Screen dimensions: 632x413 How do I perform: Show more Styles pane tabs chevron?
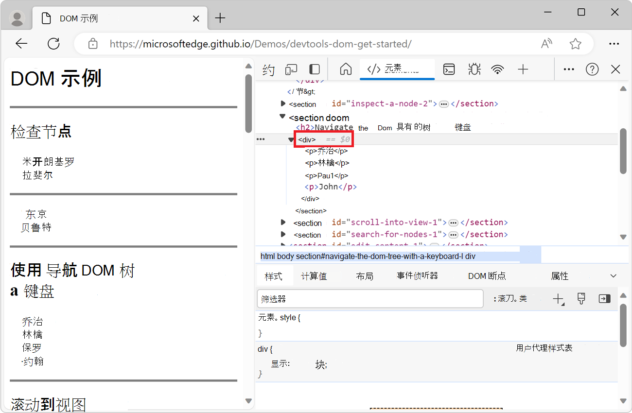coord(613,276)
